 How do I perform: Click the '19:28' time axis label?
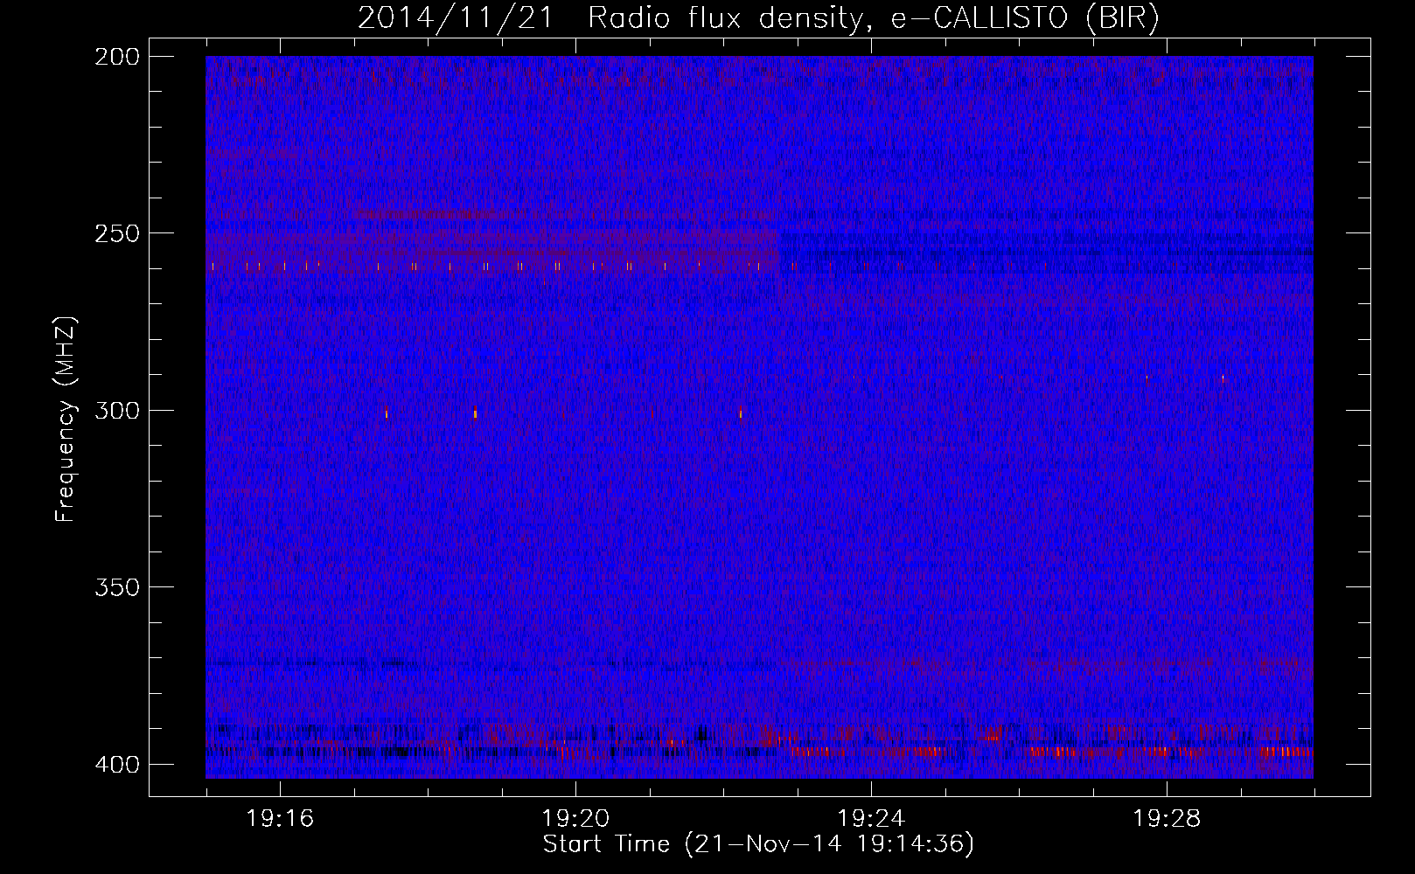click(1167, 819)
